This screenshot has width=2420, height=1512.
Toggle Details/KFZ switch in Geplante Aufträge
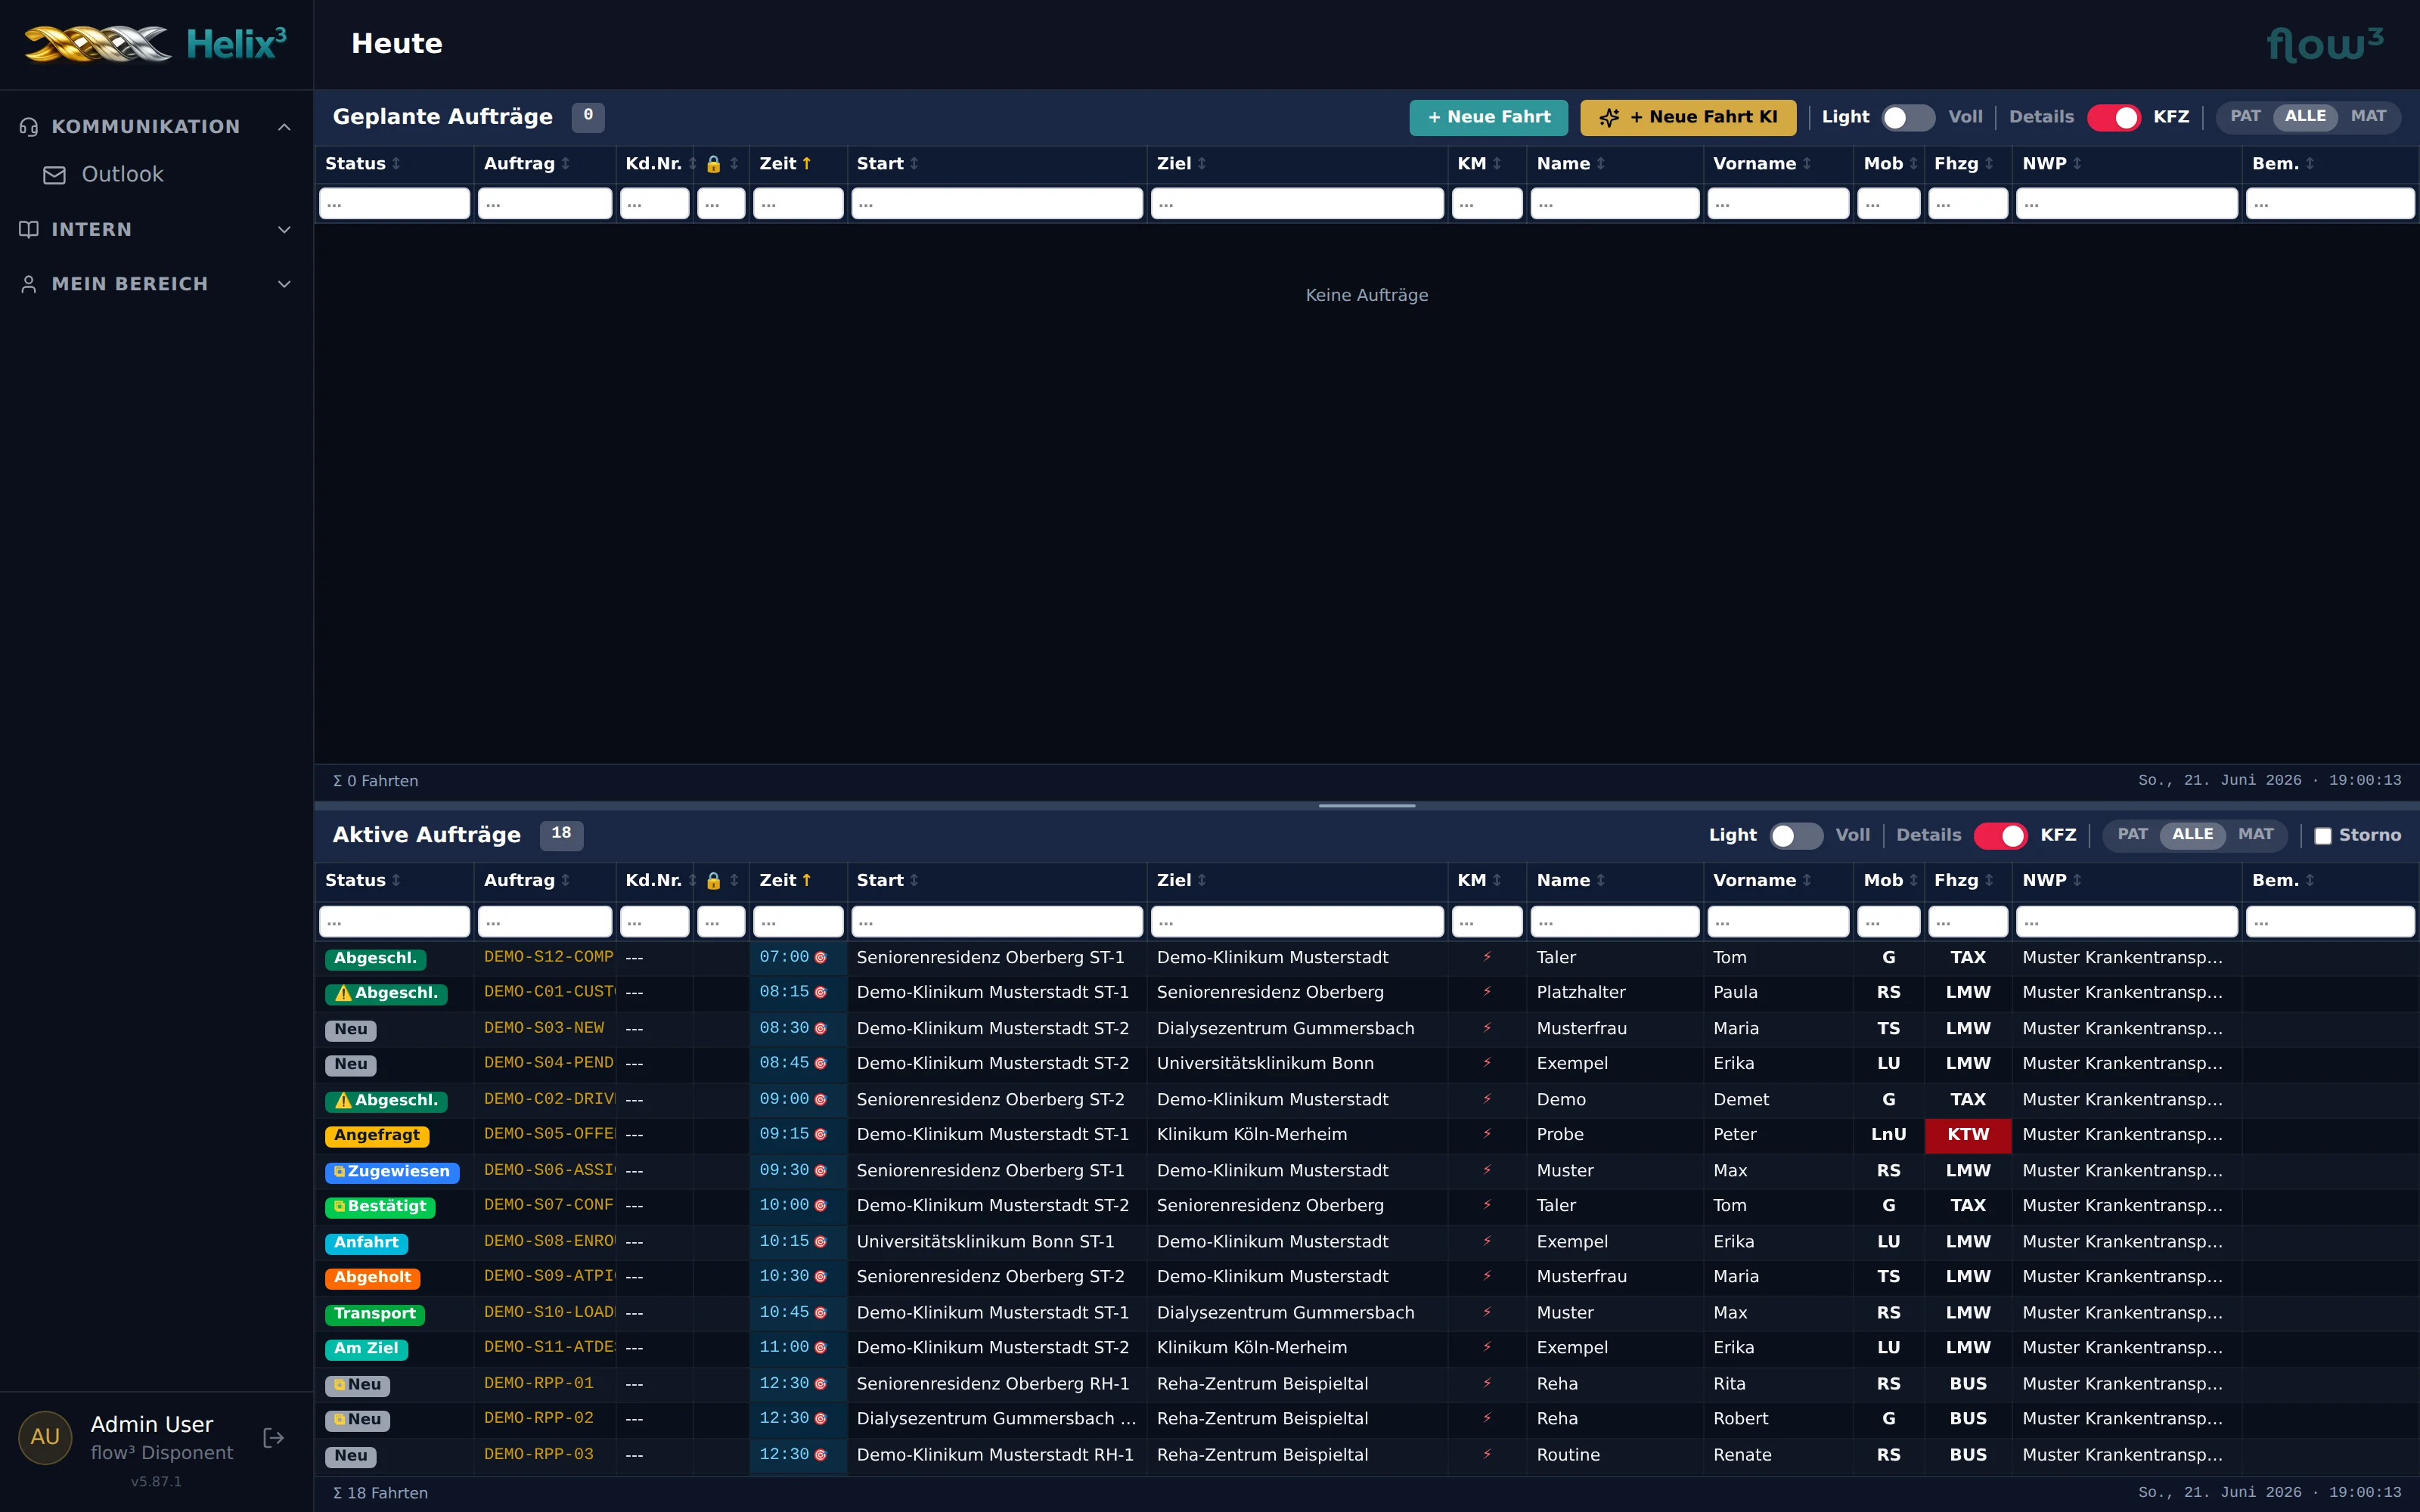2113,118
